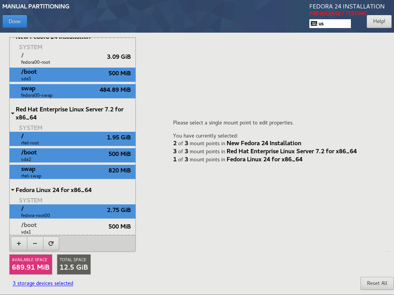
Task: Select the rhel-swap swap entry
Action: click(72, 172)
